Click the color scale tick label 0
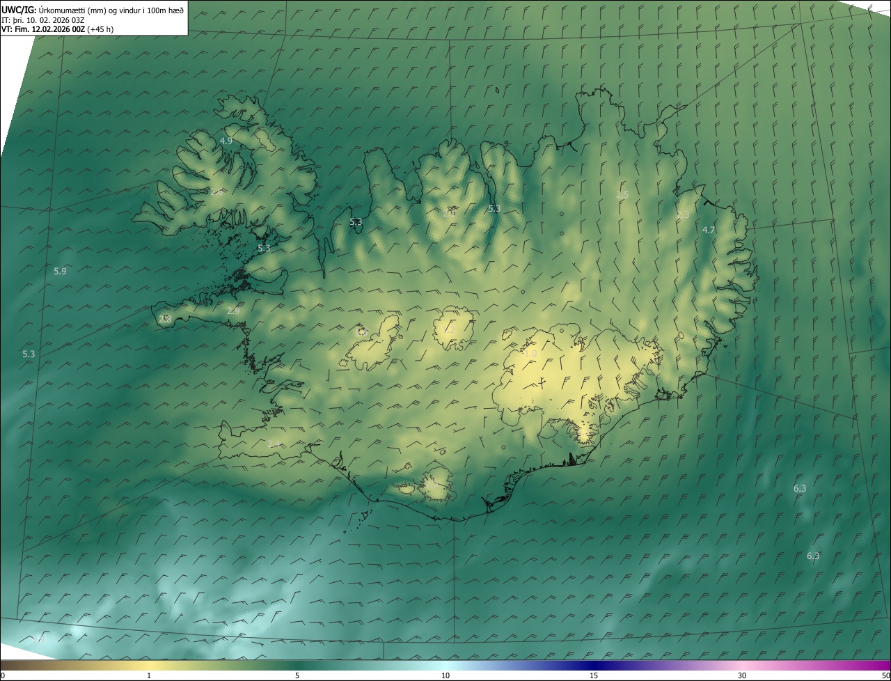891x681 pixels. tap(3, 675)
